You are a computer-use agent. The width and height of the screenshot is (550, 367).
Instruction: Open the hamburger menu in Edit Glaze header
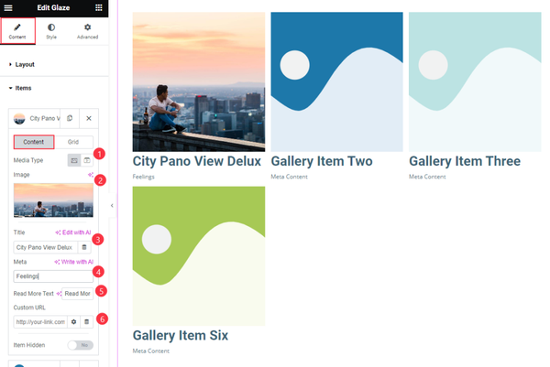tap(8, 7)
